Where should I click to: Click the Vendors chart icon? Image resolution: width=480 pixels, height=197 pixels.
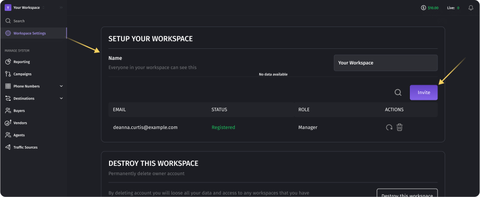(8, 123)
